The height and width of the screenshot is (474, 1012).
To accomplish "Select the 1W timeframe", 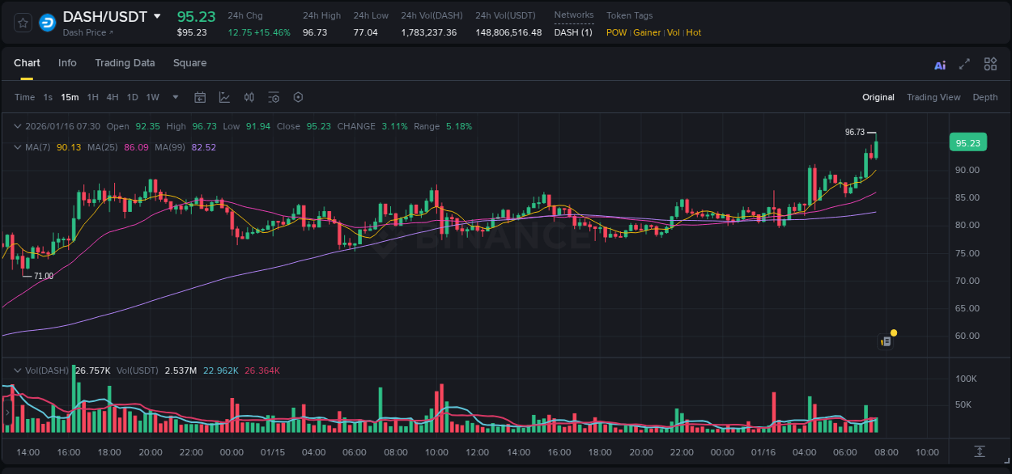I will [x=152, y=97].
